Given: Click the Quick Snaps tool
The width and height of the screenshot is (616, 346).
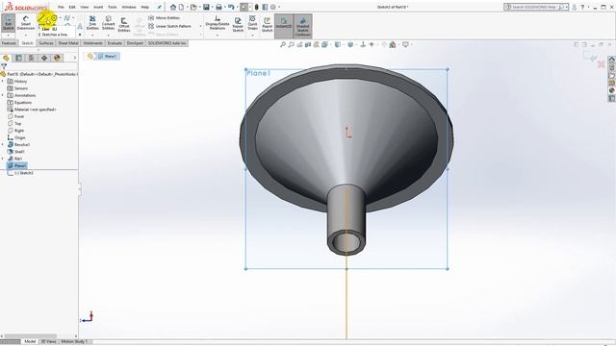Looking at the screenshot, I should (252, 23).
